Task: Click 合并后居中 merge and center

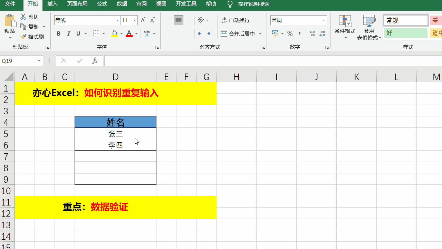Action: click(x=238, y=33)
